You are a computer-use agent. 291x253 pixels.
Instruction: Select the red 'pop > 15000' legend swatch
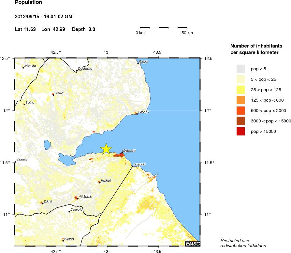click(x=240, y=131)
